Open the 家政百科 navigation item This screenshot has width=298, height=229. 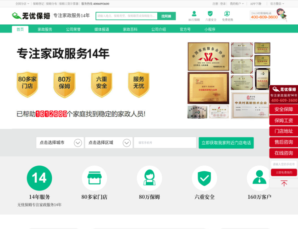point(130,29)
